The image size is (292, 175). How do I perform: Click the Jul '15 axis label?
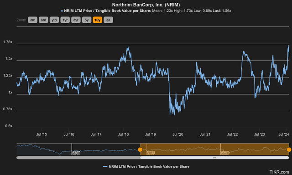pos(42,134)
